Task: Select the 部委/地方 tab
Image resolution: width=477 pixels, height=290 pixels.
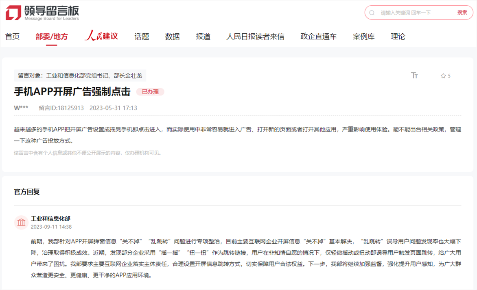Action: point(52,37)
